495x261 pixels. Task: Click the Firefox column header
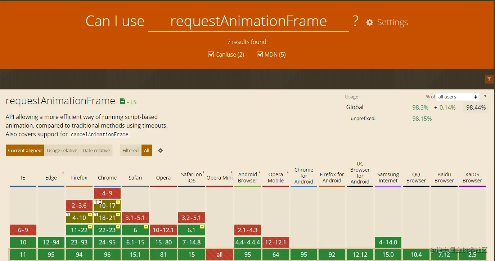[79, 178]
